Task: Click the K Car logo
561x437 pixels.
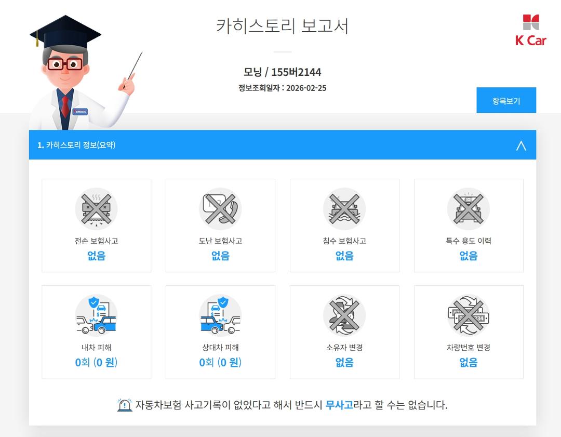Action: coord(530,31)
